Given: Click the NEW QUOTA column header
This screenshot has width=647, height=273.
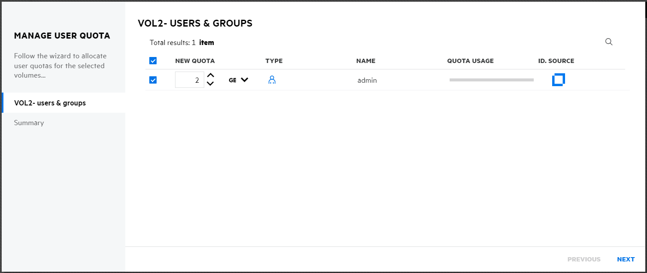Looking at the screenshot, I should [195, 61].
